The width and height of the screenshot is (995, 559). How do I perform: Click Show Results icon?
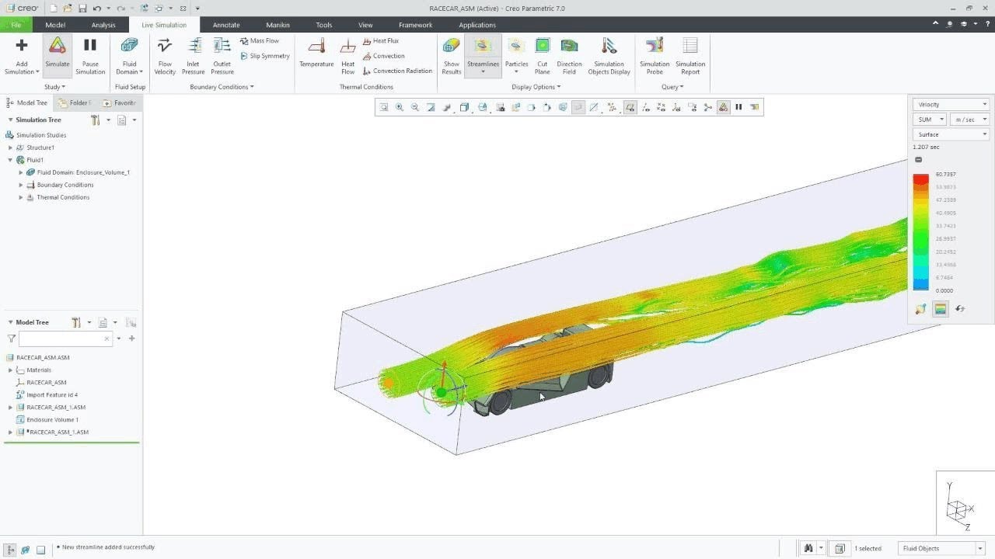pyautogui.click(x=452, y=46)
